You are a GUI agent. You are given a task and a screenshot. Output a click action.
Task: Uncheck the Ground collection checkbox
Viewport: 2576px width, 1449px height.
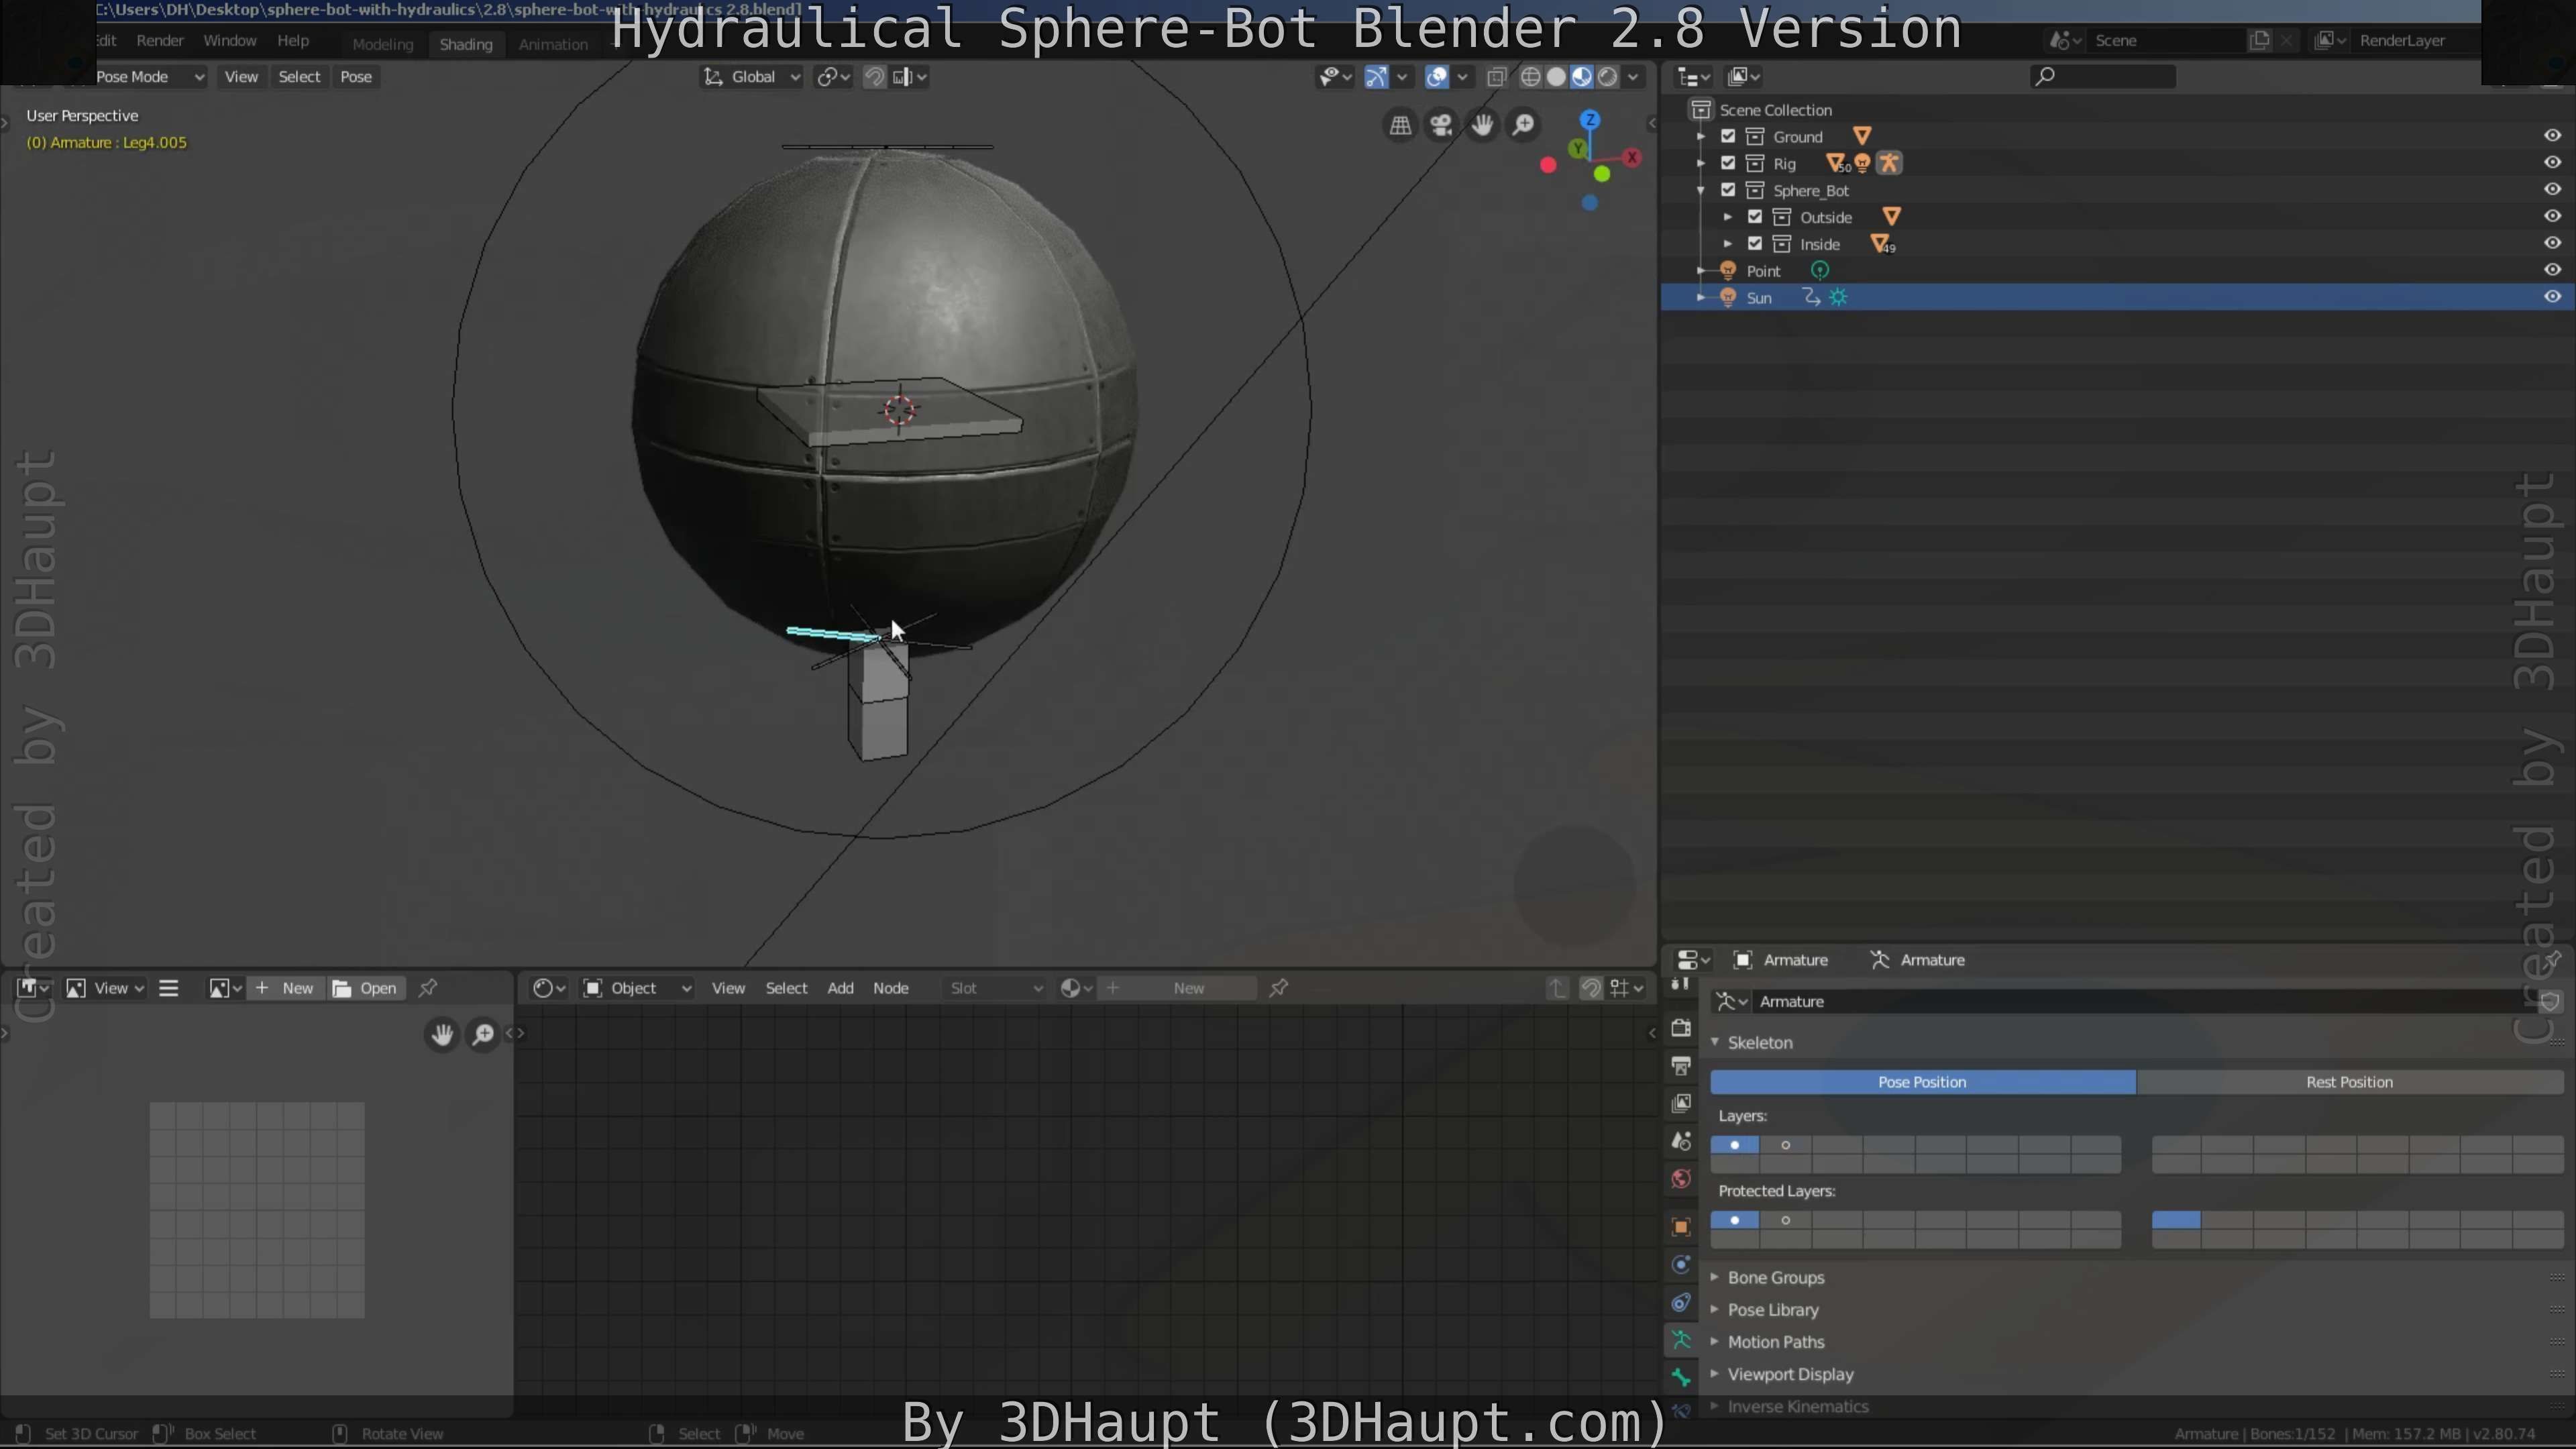point(1728,136)
